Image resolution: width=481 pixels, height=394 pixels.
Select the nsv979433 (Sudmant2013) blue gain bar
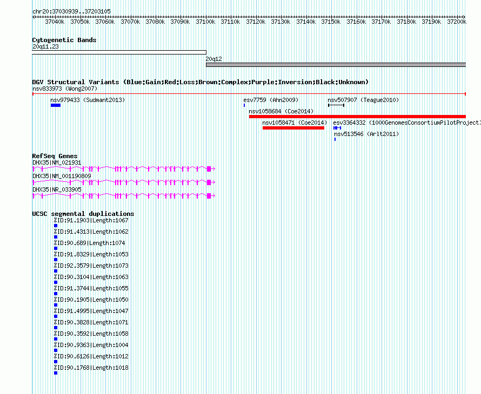(x=56, y=105)
